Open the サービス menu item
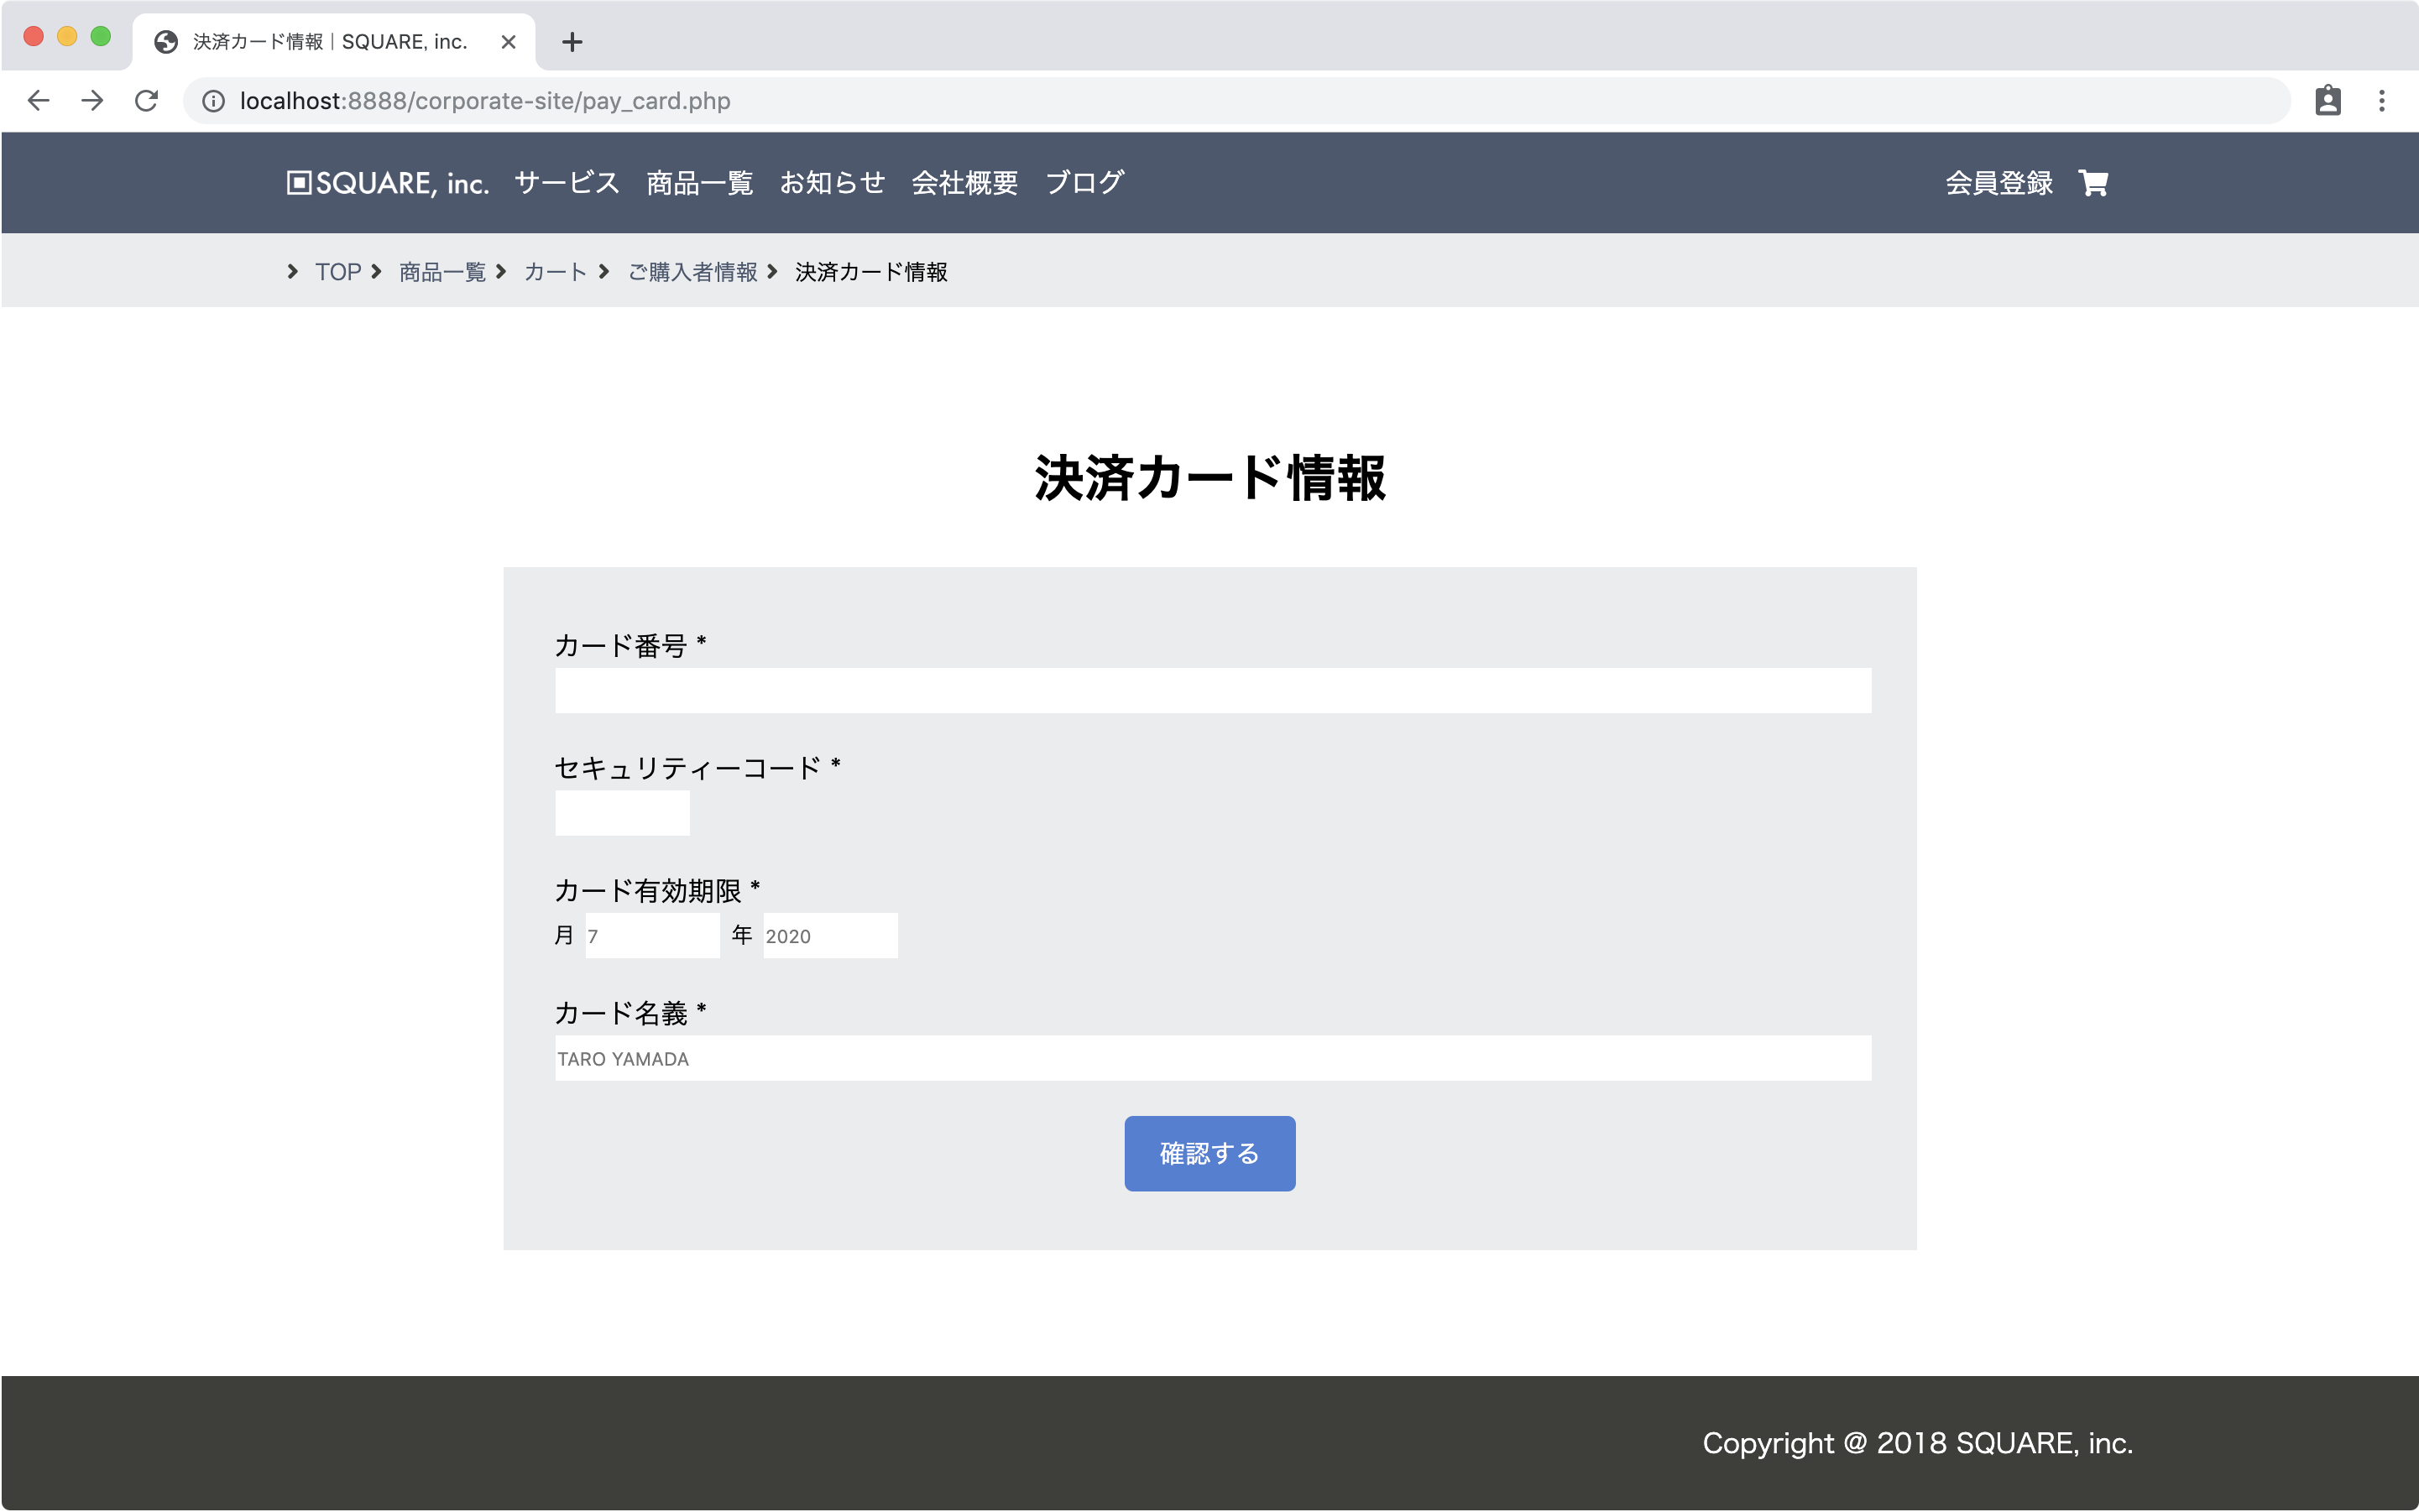The image size is (2419, 1512). click(567, 183)
